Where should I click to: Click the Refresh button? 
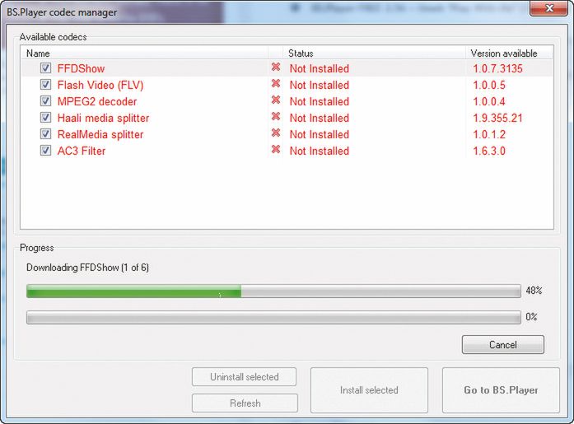tap(245, 403)
